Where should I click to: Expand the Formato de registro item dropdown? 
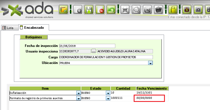pyautogui.click(x=79, y=98)
